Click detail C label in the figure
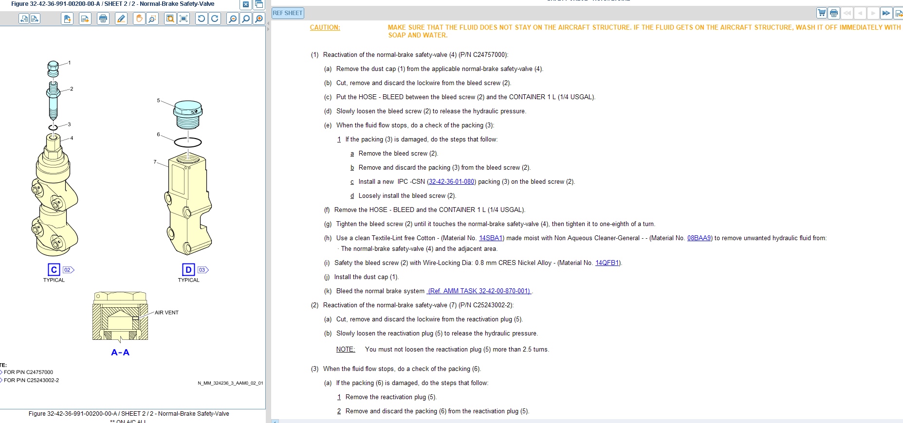 point(54,270)
